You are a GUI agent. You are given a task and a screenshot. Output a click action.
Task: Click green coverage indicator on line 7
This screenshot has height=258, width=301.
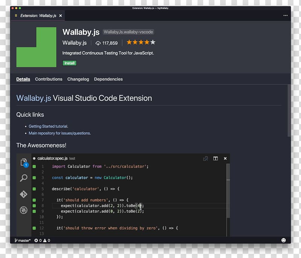click(x=34, y=200)
